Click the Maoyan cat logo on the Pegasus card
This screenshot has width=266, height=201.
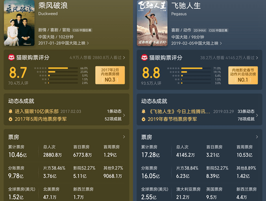(144, 58)
